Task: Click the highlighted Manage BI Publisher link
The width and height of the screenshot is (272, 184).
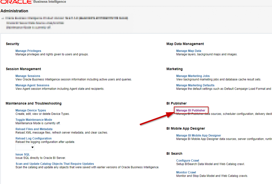Action: pos(191,111)
